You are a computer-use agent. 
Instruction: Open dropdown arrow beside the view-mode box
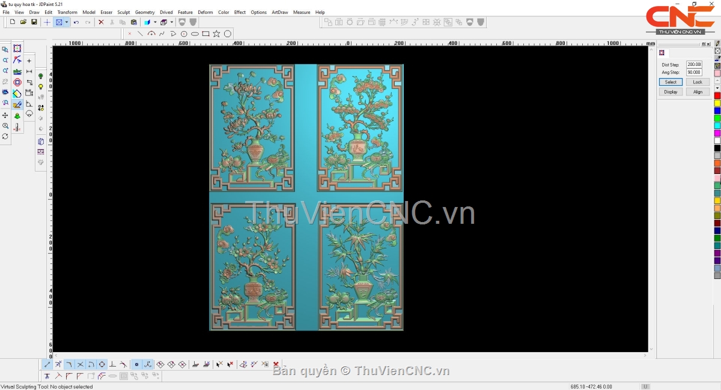point(67,22)
